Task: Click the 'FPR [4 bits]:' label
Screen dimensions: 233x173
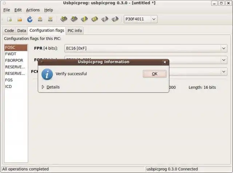Action: tap(46, 48)
